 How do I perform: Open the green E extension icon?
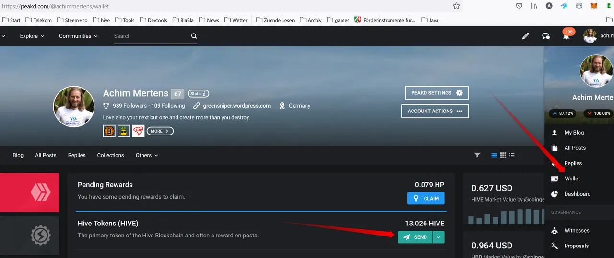[610, 6]
